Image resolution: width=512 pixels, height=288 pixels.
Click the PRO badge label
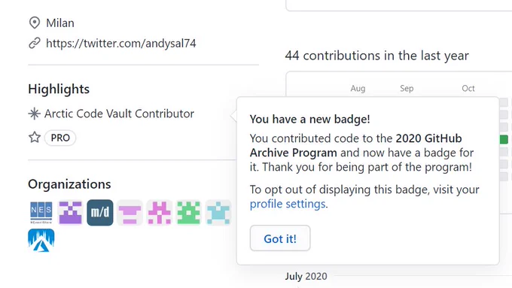pos(60,138)
